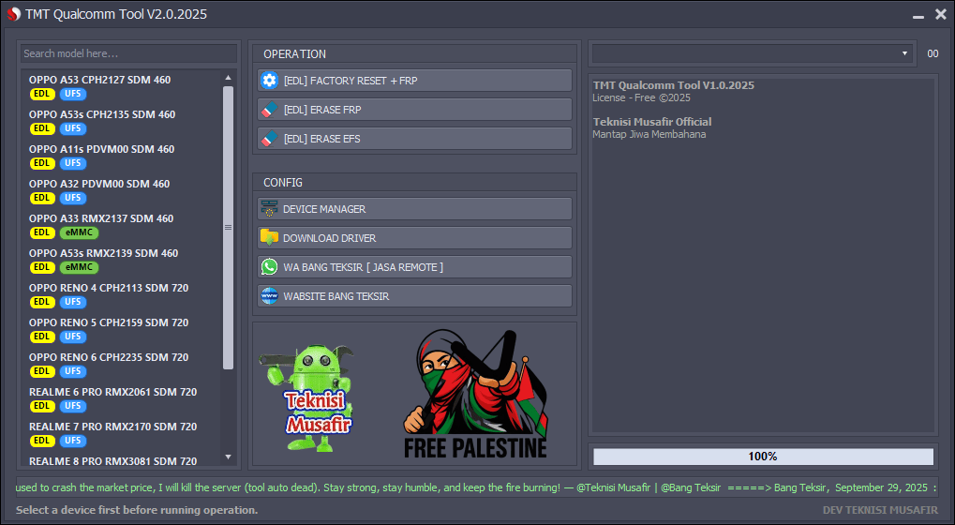Viewport: 955px width, 525px height.
Task: Click the yellow Download Driver folder icon
Action: 270,238
